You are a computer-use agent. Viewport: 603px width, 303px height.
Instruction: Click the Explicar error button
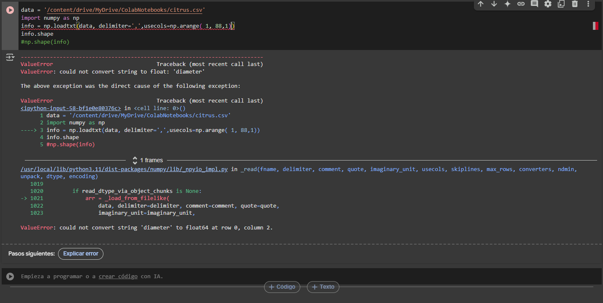click(x=81, y=253)
